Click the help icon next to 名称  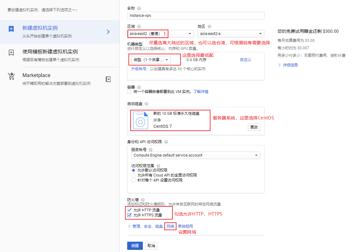139,8
